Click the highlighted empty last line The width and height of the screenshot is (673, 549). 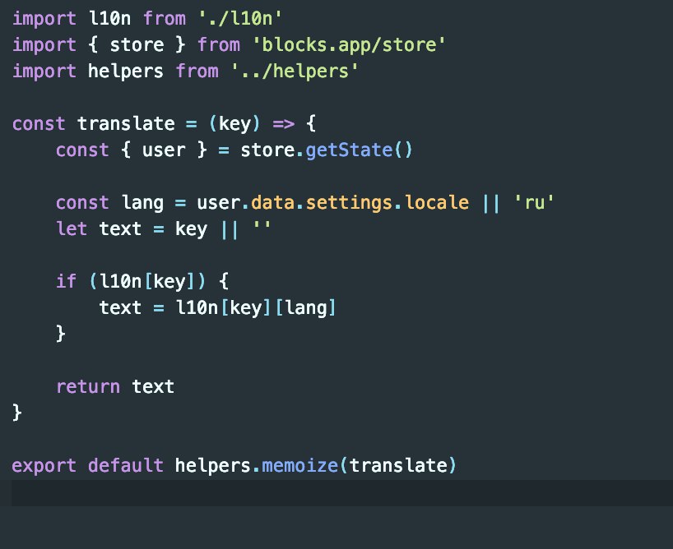click(x=341, y=493)
